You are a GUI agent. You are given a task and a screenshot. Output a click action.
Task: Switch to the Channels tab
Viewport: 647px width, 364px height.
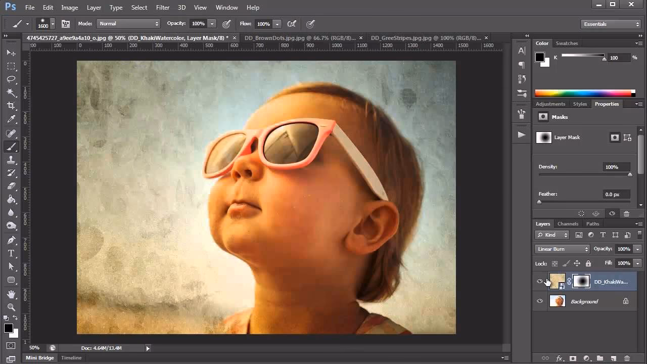[568, 223]
